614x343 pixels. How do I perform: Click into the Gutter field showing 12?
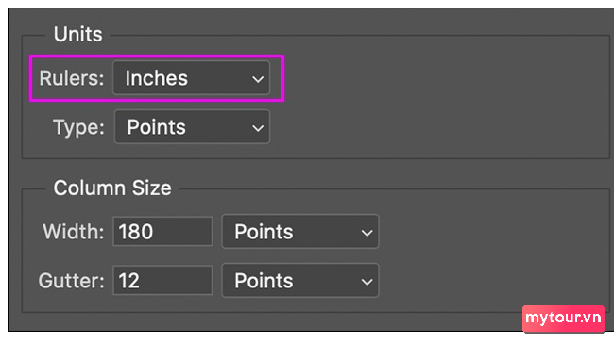tap(162, 280)
